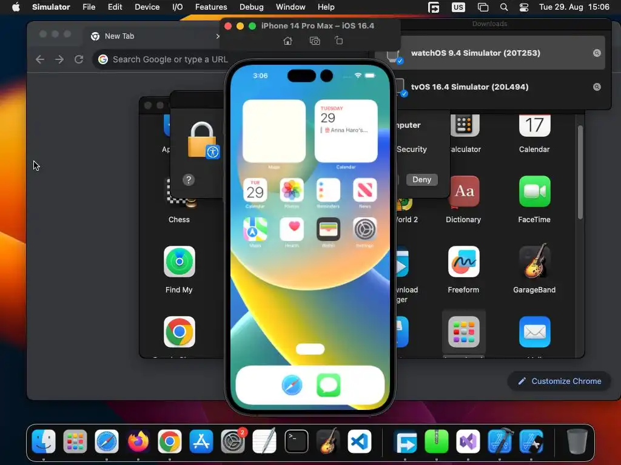The height and width of the screenshot is (465, 621).
Task: Click the Deny button in the security dialog
Action: click(422, 179)
